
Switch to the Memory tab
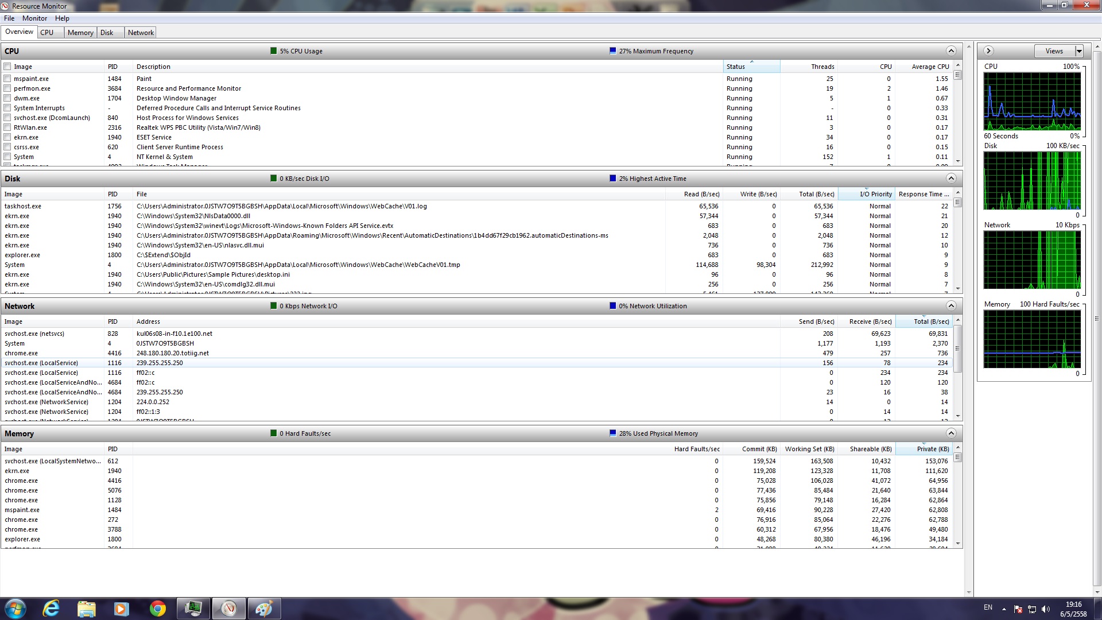pos(80,33)
